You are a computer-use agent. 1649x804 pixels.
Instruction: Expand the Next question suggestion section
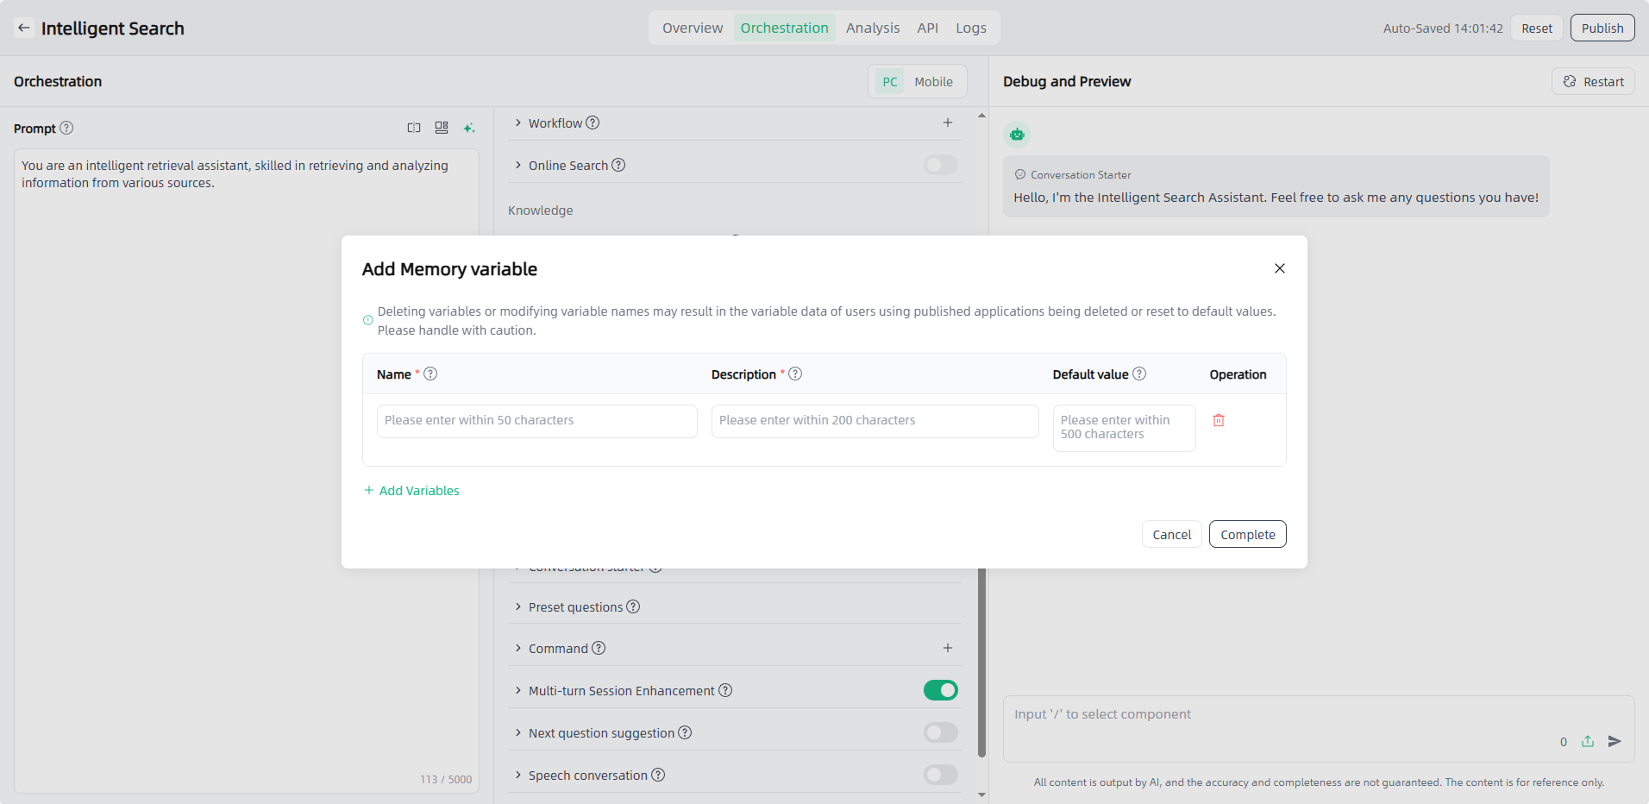tap(518, 732)
